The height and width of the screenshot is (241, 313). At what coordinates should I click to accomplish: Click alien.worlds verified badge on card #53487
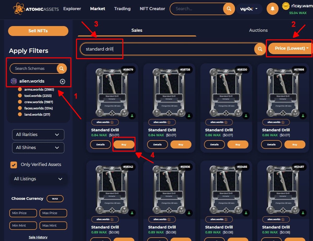click(x=276, y=219)
